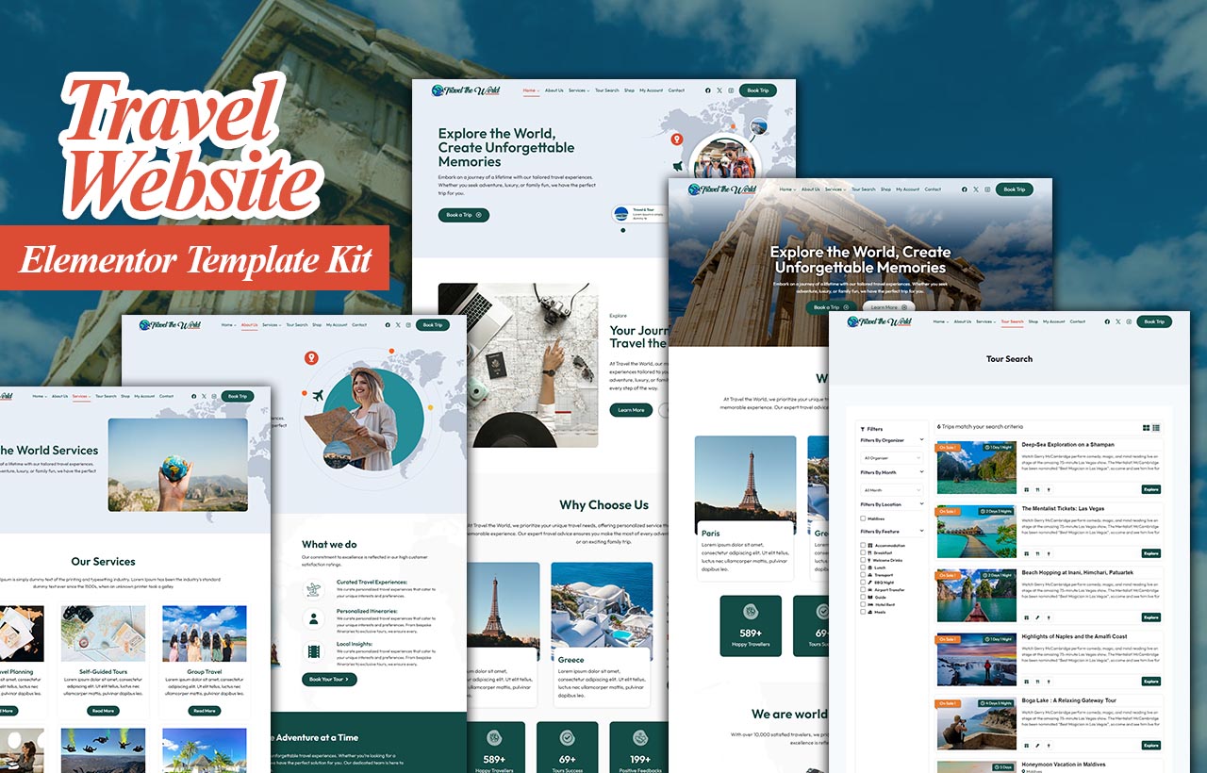Check the Accommodation feature filter
1207x773 pixels.
tap(863, 545)
